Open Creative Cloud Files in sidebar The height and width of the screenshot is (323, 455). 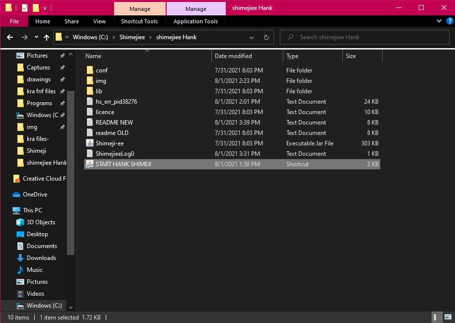pyautogui.click(x=44, y=179)
